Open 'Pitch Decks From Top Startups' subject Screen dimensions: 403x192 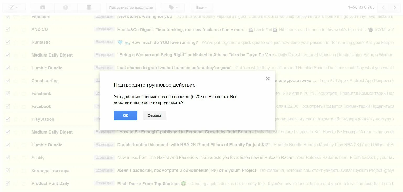tap(148, 184)
